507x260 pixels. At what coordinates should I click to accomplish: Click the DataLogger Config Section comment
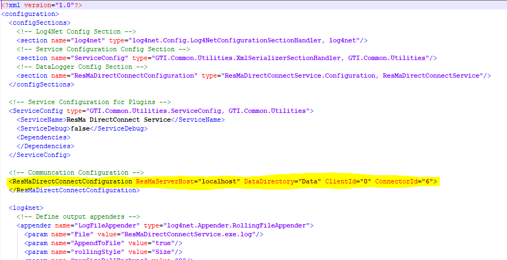pos(79,67)
